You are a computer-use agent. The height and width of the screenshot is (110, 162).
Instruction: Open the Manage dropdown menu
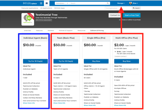121,3
